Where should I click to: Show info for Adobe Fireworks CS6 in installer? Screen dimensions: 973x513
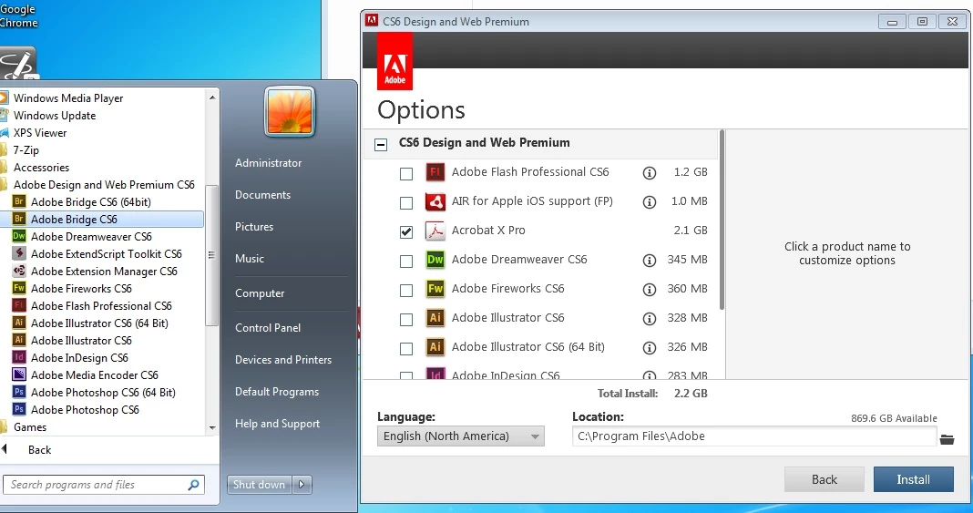tap(649, 290)
